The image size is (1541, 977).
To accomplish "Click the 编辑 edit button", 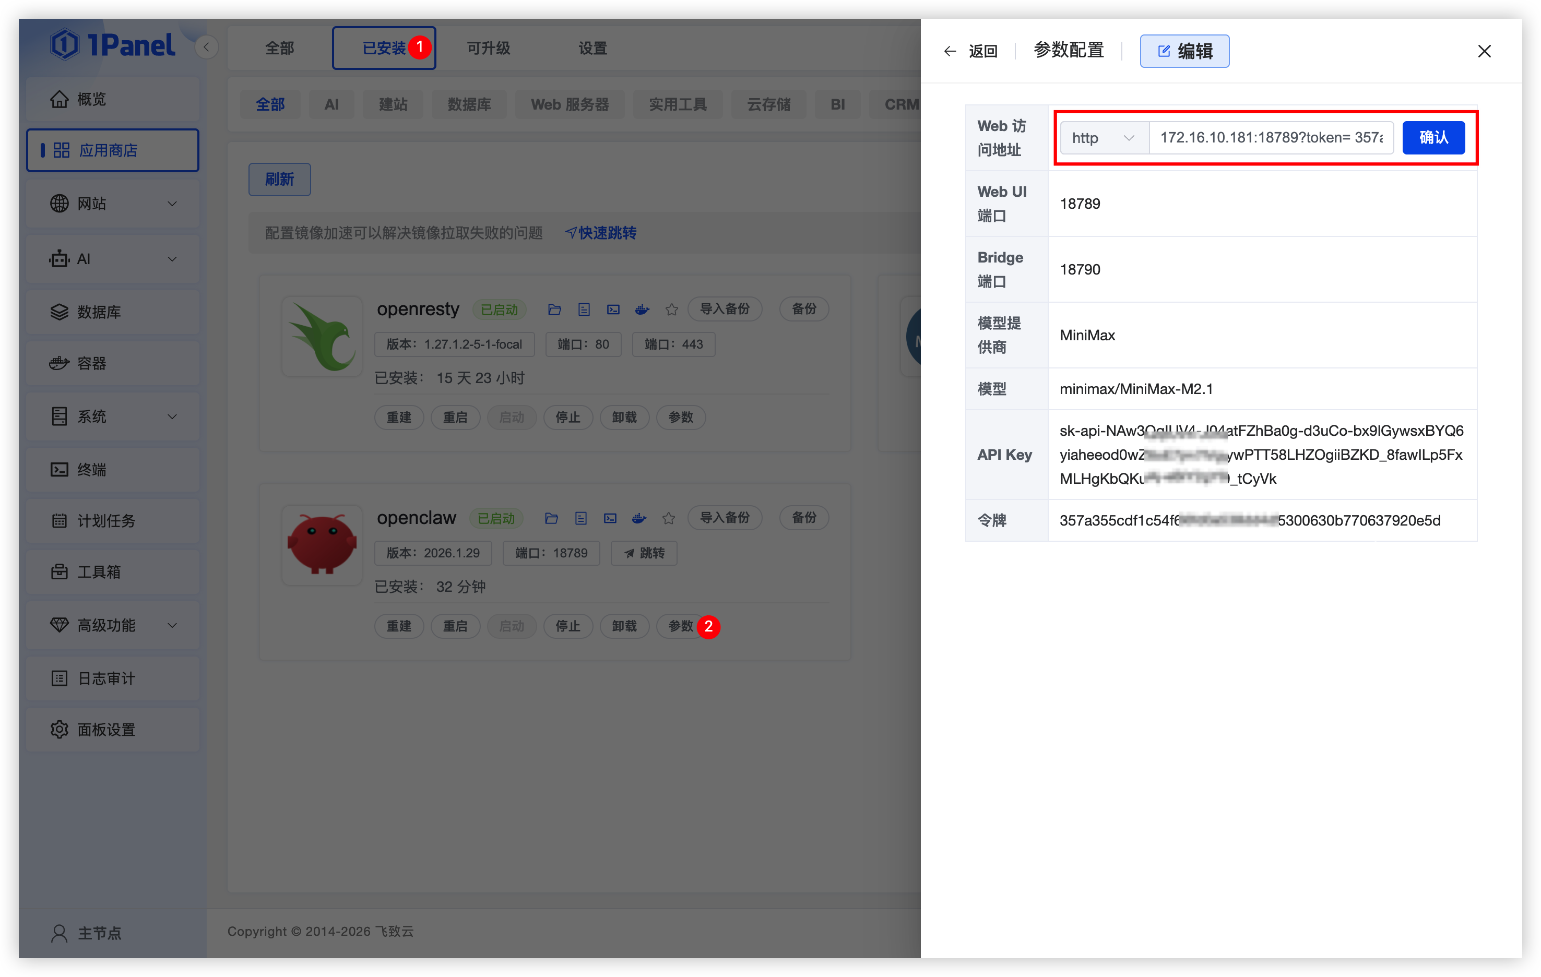I will coord(1184,51).
